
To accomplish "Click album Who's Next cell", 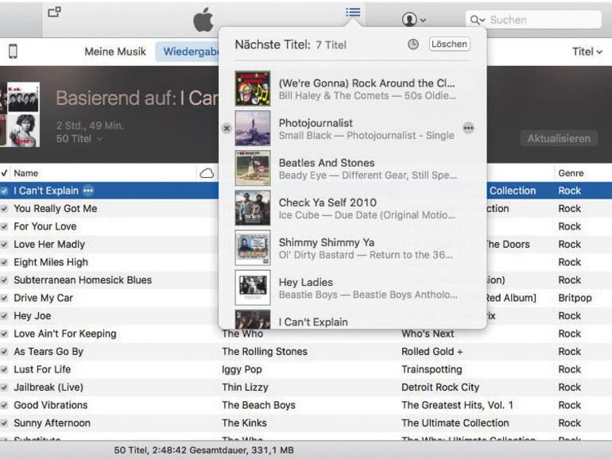I will 428,334.
